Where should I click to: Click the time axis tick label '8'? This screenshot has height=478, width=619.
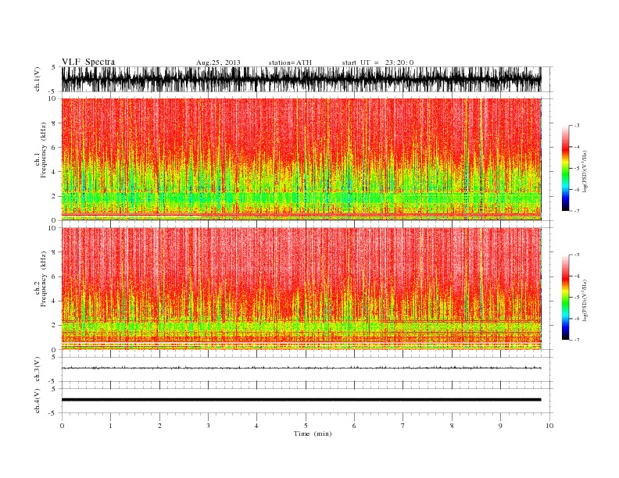pos(452,426)
